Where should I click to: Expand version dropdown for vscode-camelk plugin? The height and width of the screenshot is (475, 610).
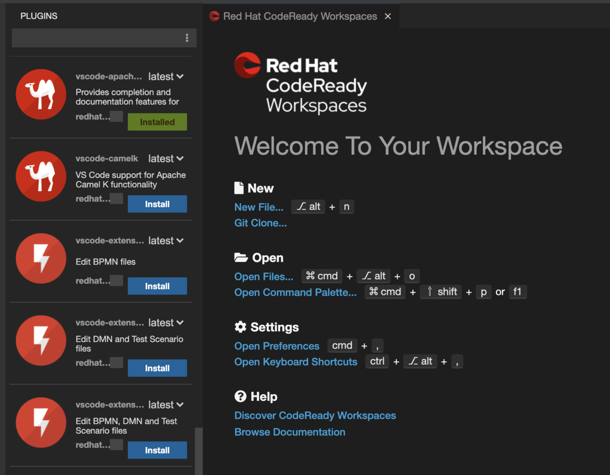point(166,159)
